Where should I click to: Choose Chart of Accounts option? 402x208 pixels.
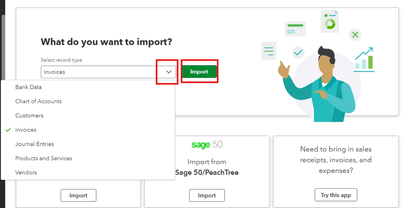coord(39,101)
